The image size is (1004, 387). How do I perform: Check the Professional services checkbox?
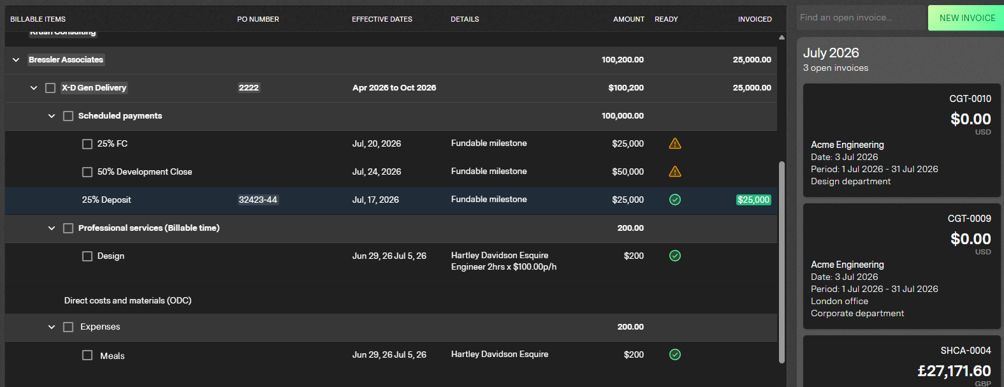68,228
